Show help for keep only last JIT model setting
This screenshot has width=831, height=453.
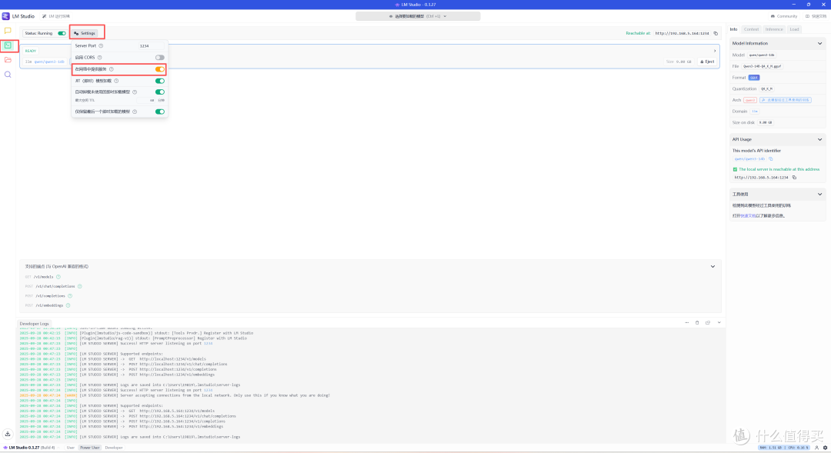tap(135, 112)
